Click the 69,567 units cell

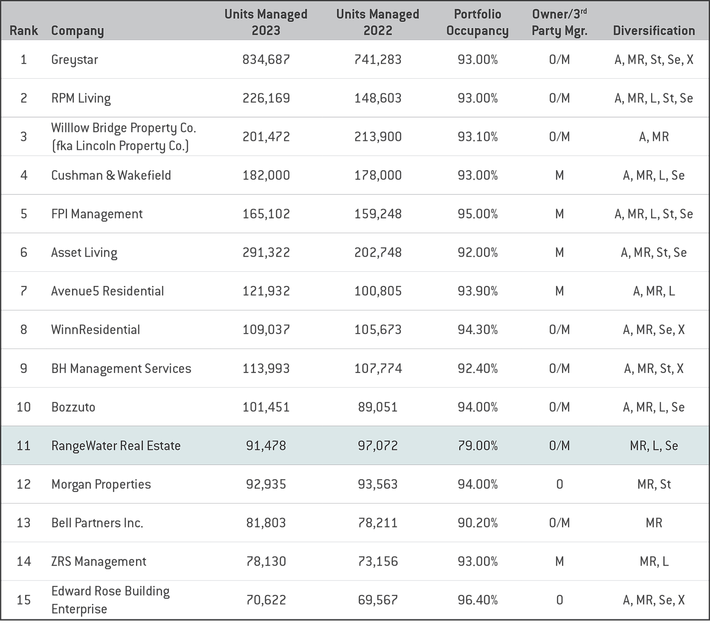pyautogui.click(x=378, y=600)
